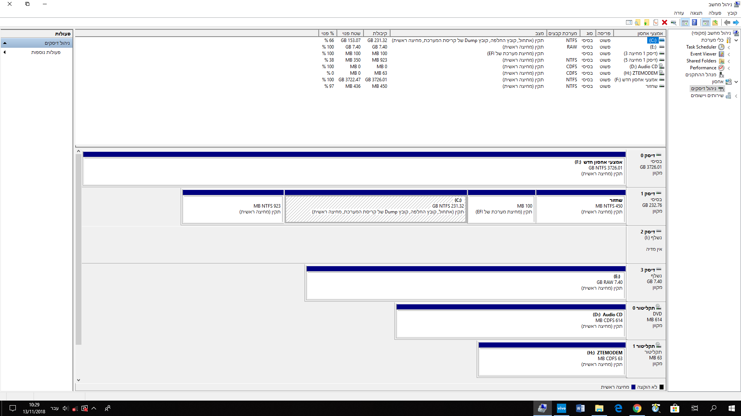Expand the Task Scheduler tree node
Viewport: 741px width, 416px height.
coord(729,47)
